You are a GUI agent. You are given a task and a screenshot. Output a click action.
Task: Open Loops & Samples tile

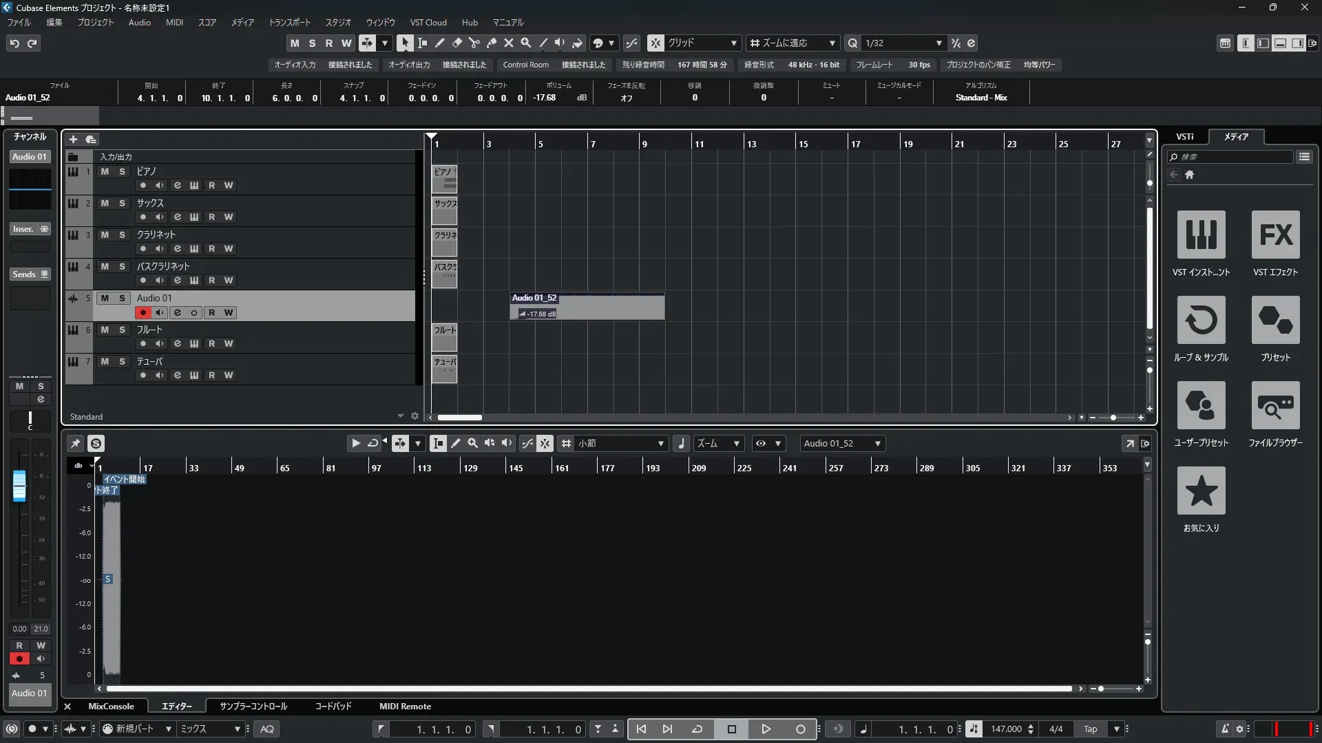coord(1201,320)
